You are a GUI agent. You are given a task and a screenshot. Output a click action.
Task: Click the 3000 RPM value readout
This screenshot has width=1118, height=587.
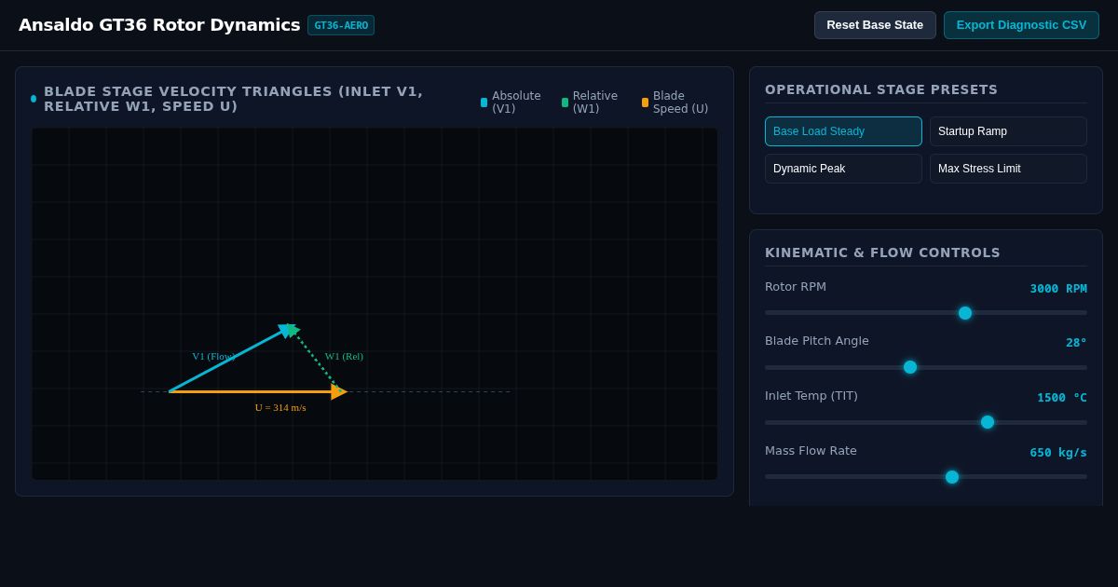click(1058, 289)
